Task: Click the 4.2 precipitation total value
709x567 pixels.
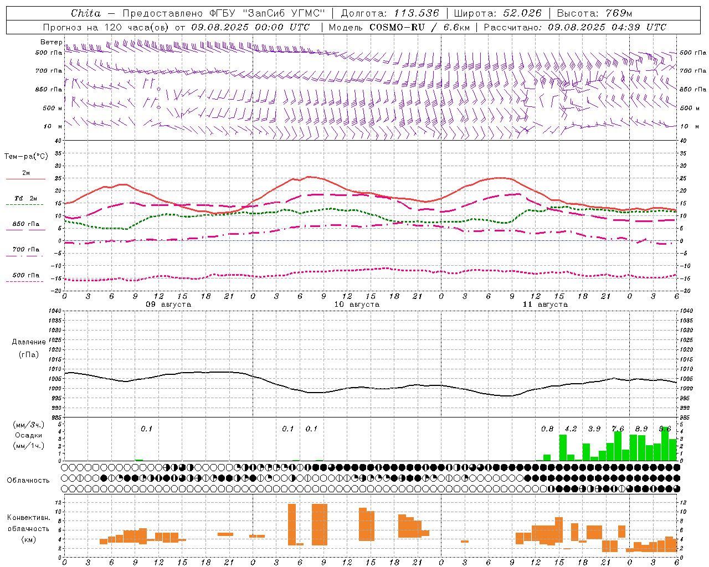Action: click(x=571, y=429)
